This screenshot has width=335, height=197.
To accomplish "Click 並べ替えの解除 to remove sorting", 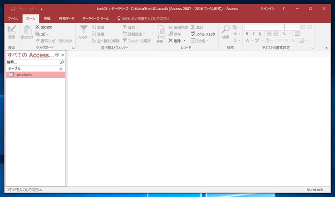I will pyautogui.click(x=105, y=40).
